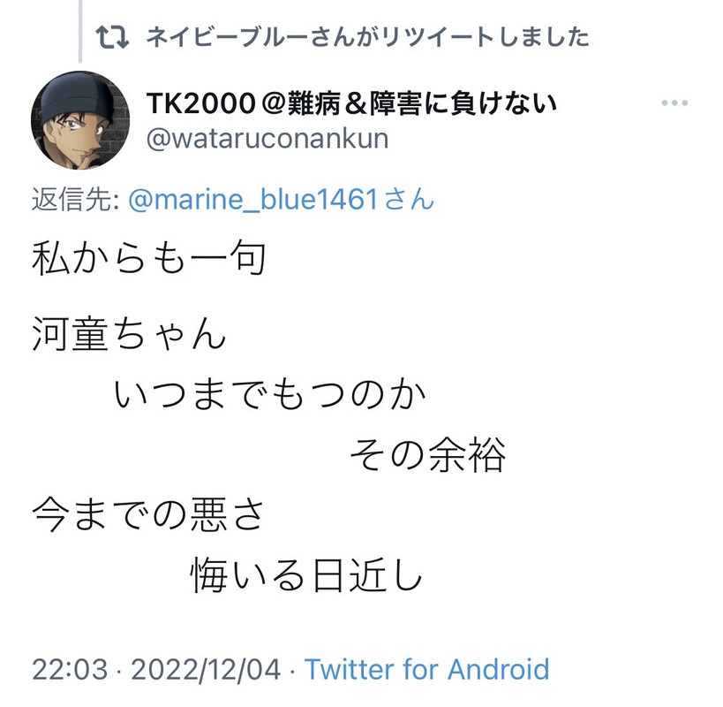Open the @wataruconankun handle
Screen dimensions: 723x707
click(267, 139)
